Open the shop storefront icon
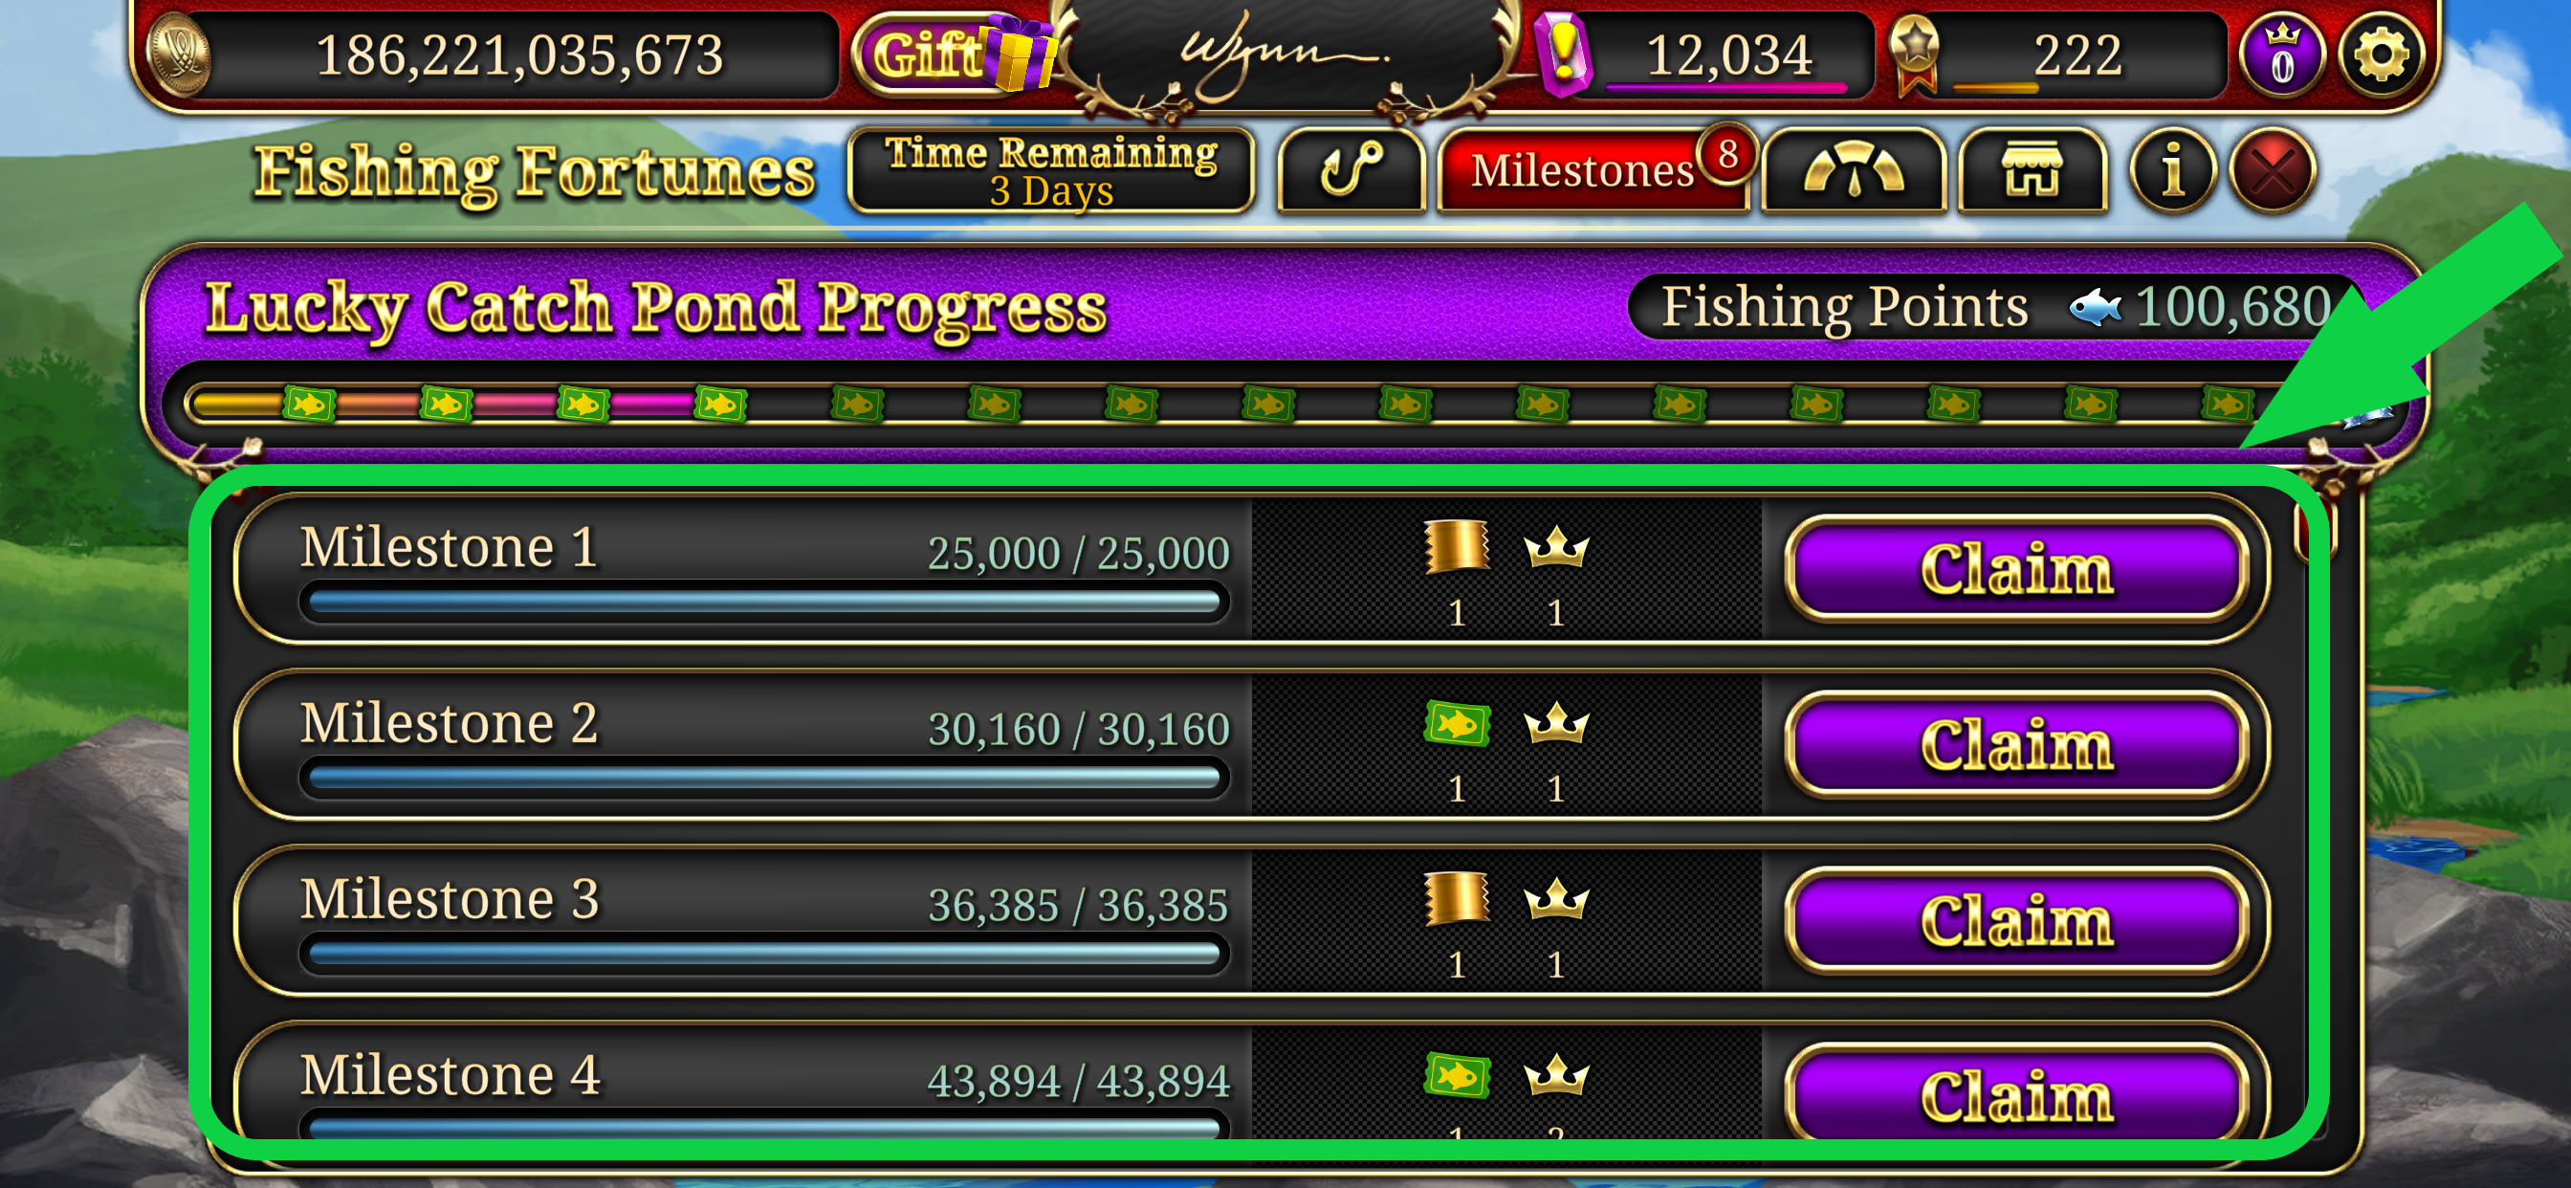Image resolution: width=2571 pixels, height=1188 pixels. click(x=2033, y=170)
